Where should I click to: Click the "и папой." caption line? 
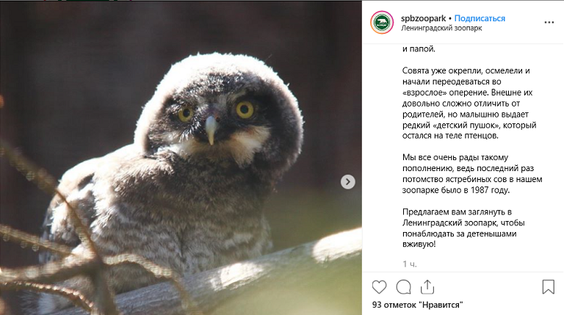[419, 49]
